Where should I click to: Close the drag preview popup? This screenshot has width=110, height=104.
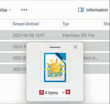click(x=75, y=47)
